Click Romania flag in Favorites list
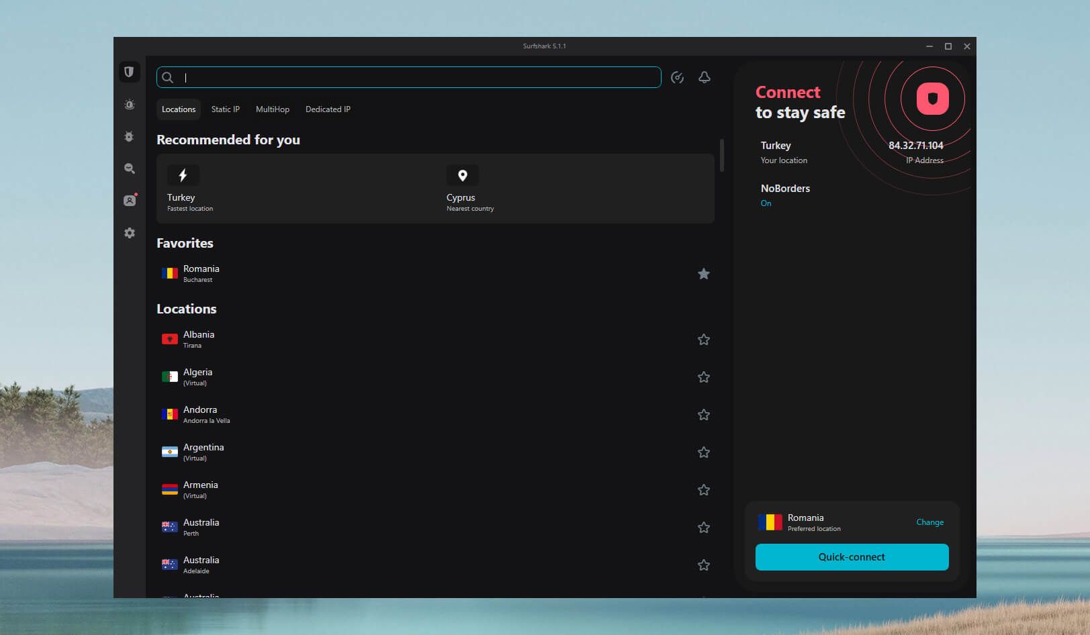This screenshot has width=1090, height=635. click(170, 274)
